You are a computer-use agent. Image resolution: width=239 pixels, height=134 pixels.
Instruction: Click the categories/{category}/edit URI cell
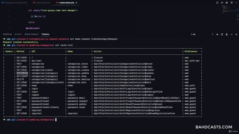[x=48, y=83]
